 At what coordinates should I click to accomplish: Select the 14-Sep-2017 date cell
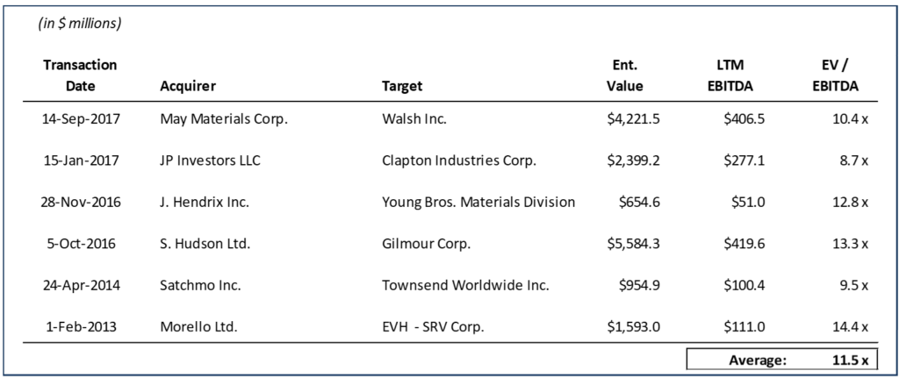(x=80, y=119)
